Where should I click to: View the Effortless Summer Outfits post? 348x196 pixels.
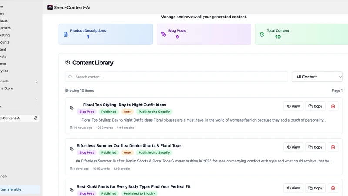(x=293, y=147)
